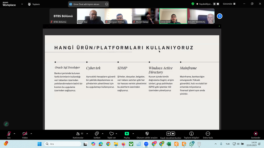Viewport: 264px width, 148px height.
Task: Click the slide title HANGİ ÜRÜN/PLATFORMLARI KULLANIYORUZ
Action: [124, 48]
